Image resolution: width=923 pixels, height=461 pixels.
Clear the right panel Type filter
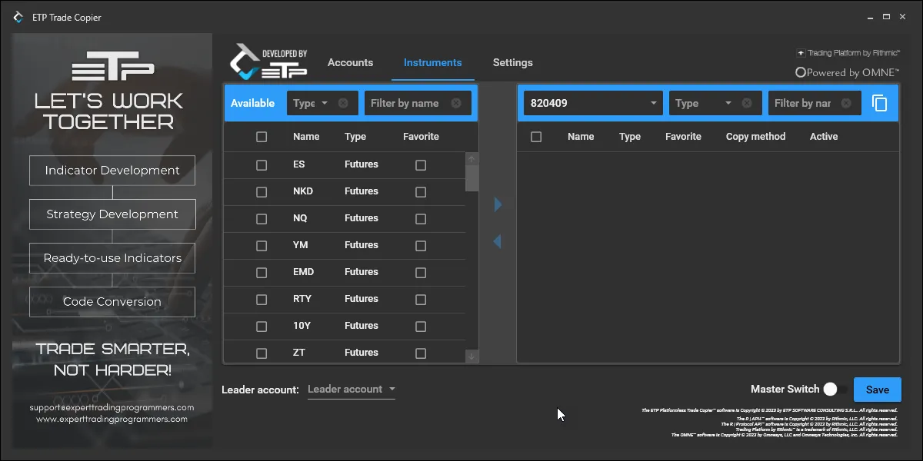pos(747,103)
